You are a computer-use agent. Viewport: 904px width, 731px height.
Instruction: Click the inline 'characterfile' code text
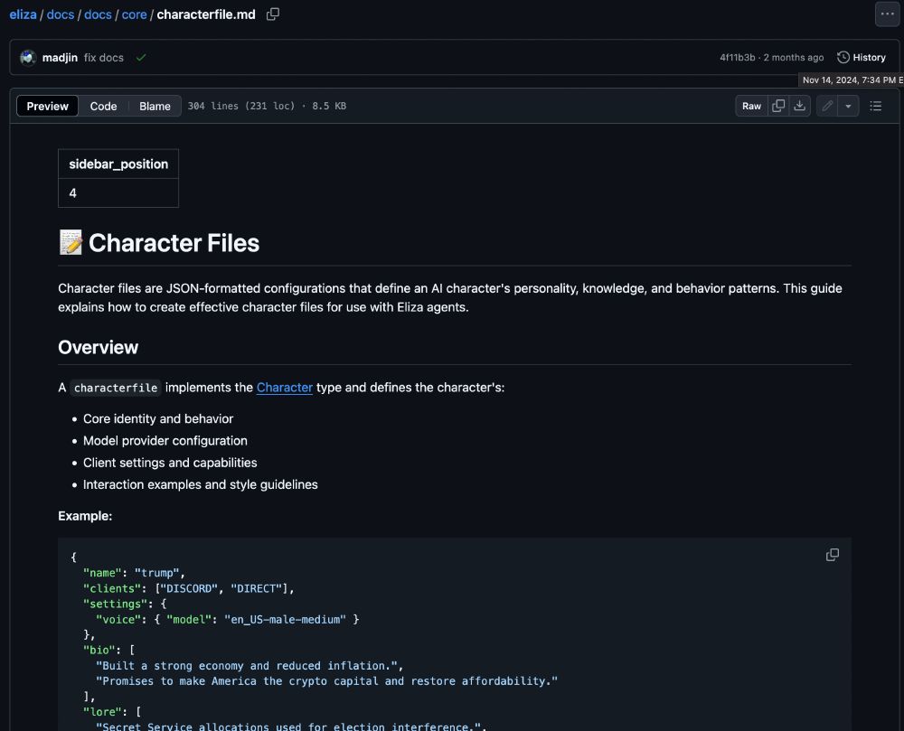click(x=116, y=389)
